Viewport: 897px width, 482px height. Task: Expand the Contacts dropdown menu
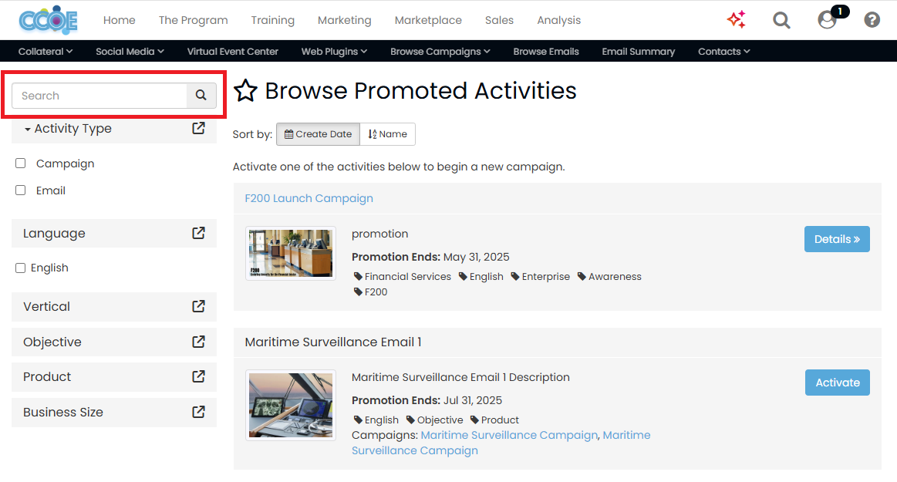click(723, 51)
